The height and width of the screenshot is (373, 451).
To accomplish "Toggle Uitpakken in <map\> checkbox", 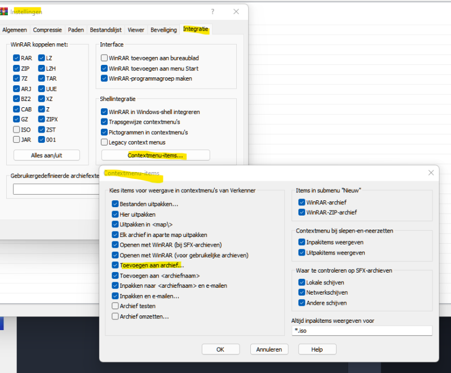I will tap(115, 224).
